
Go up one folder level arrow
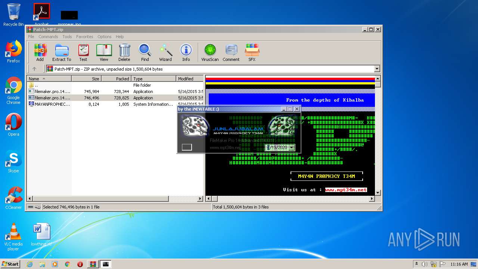tap(34, 69)
